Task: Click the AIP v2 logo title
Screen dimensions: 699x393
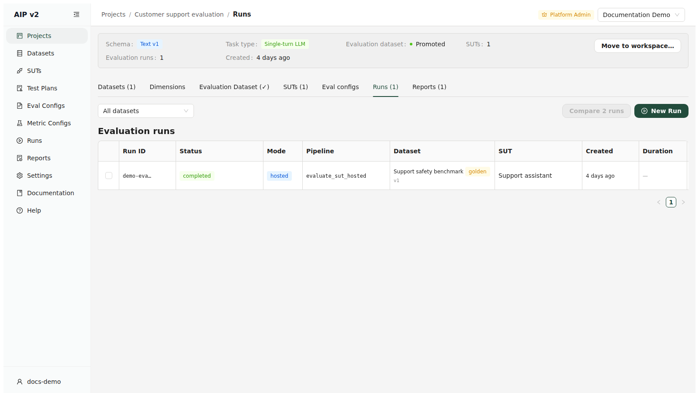Action: point(26,14)
